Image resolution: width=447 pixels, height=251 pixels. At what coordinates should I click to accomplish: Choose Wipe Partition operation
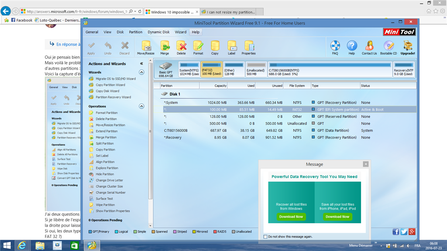coord(102,205)
